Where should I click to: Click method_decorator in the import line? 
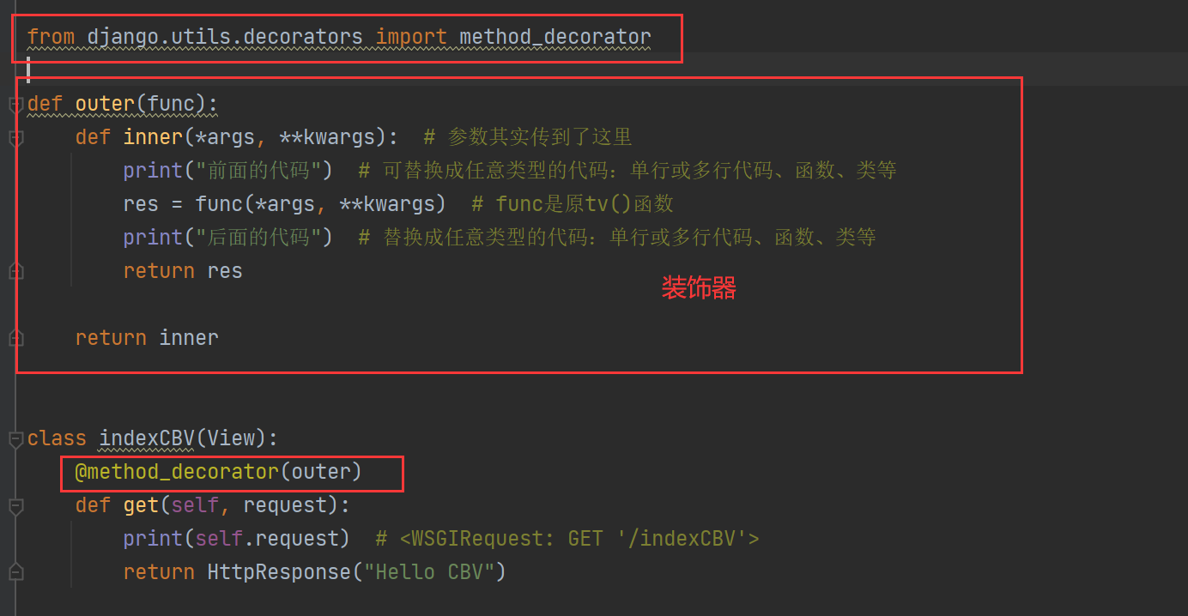[x=555, y=37]
